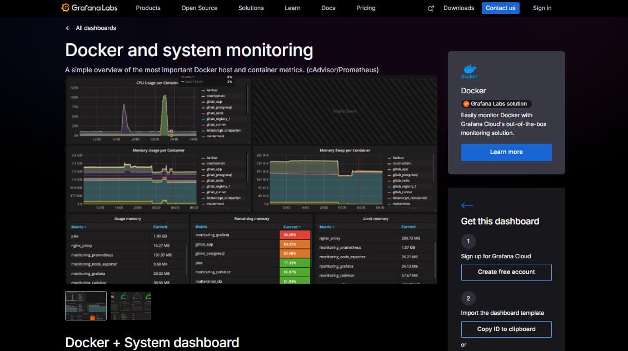Open the search icon in header
Screen dimensions: 628x351
click(x=431, y=8)
